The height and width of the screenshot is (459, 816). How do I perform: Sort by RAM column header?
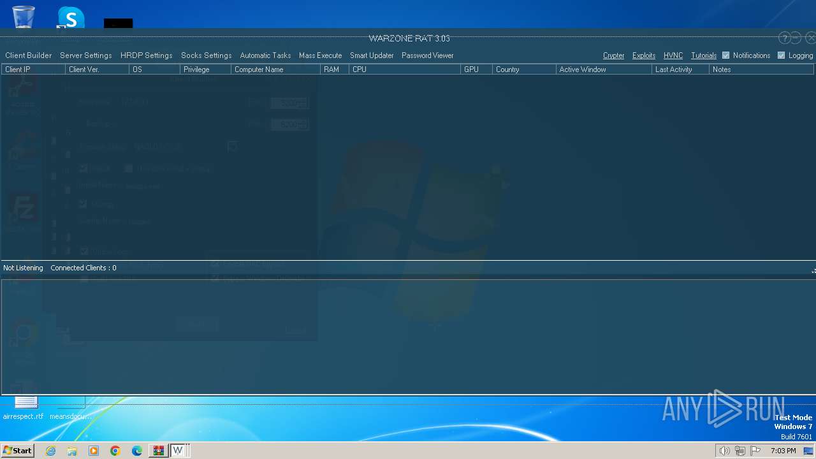pyautogui.click(x=335, y=69)
